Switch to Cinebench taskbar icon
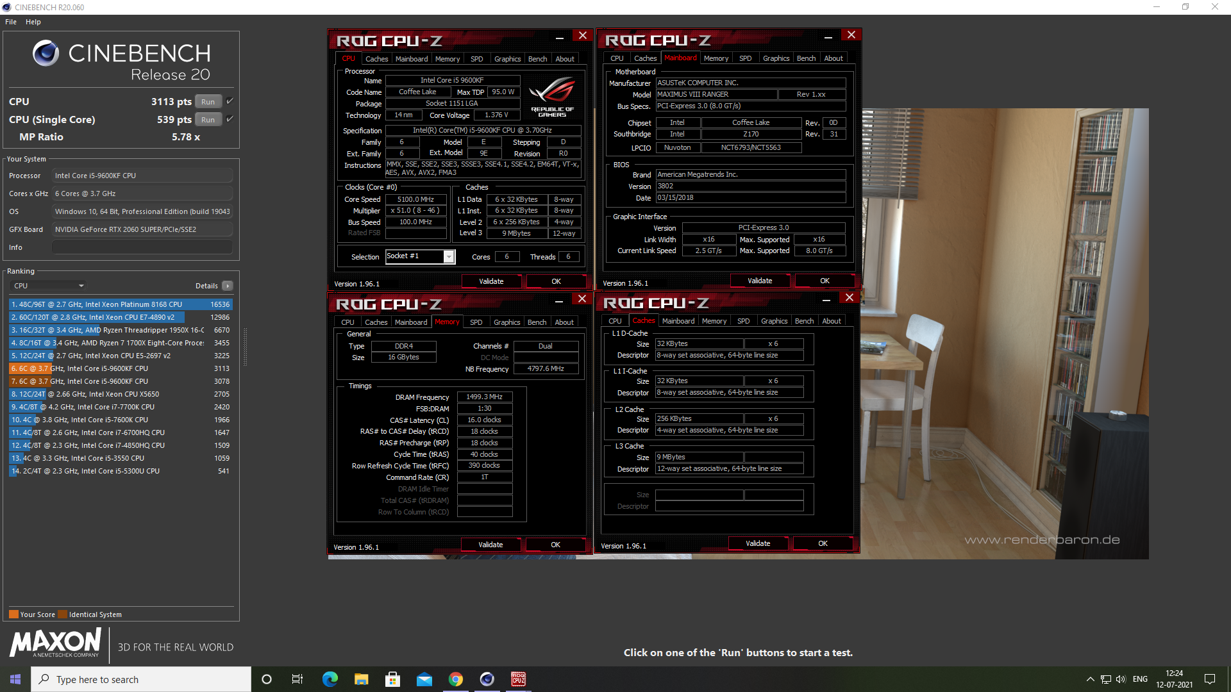Image resolution: width=1231 pixels, height=692 pixels. (487, 679)
